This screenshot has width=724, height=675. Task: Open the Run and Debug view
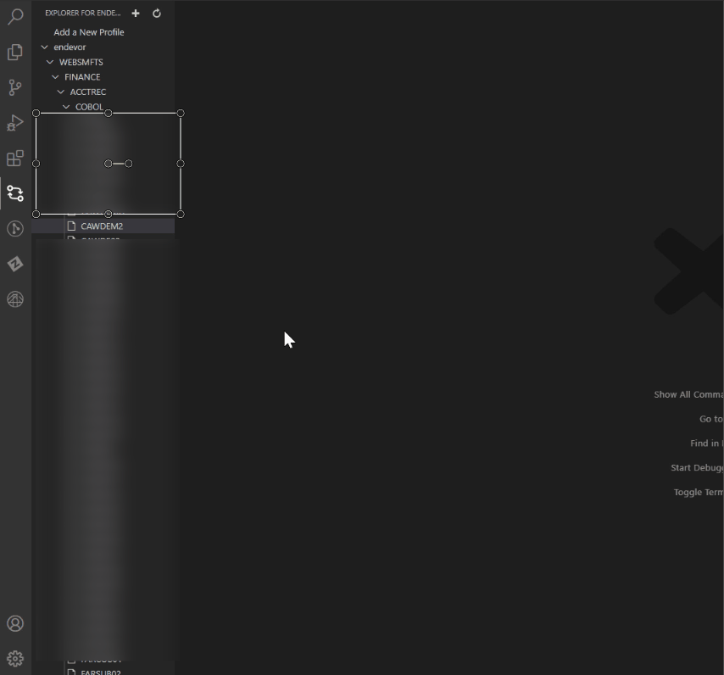point(15,123)
